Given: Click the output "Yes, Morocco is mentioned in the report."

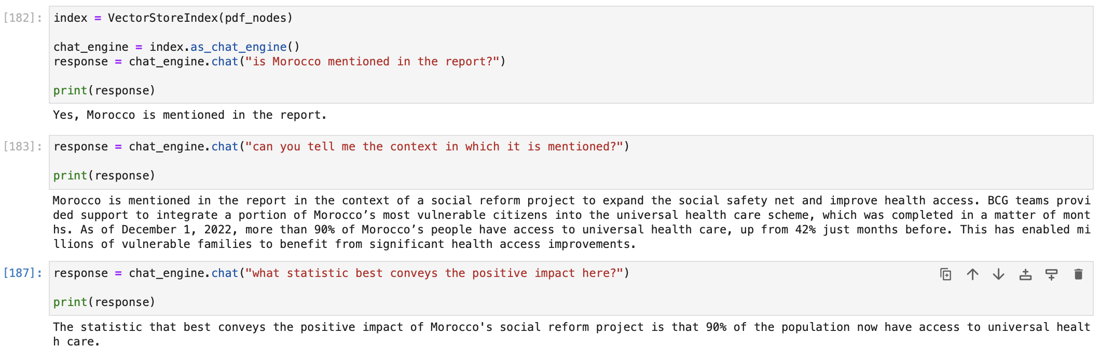Looking at the screenshot, I should [189, 115].
